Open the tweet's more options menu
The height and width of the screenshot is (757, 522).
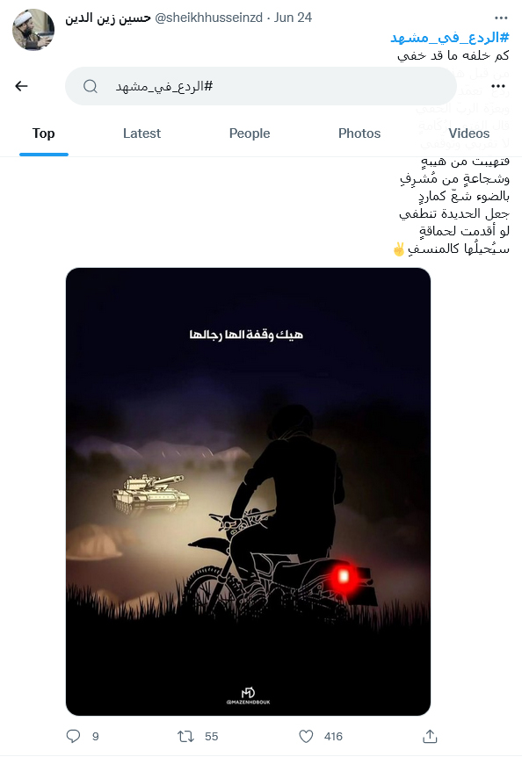(501, 18)
